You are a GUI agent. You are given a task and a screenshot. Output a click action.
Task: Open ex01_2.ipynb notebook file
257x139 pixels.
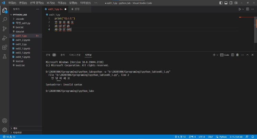[x=26, y=40]
